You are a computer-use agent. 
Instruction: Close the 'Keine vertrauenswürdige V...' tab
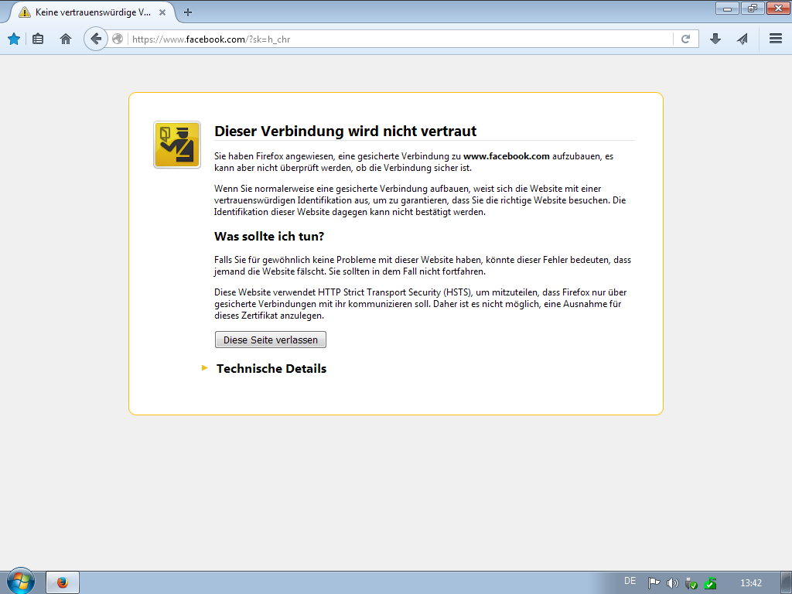162,12
